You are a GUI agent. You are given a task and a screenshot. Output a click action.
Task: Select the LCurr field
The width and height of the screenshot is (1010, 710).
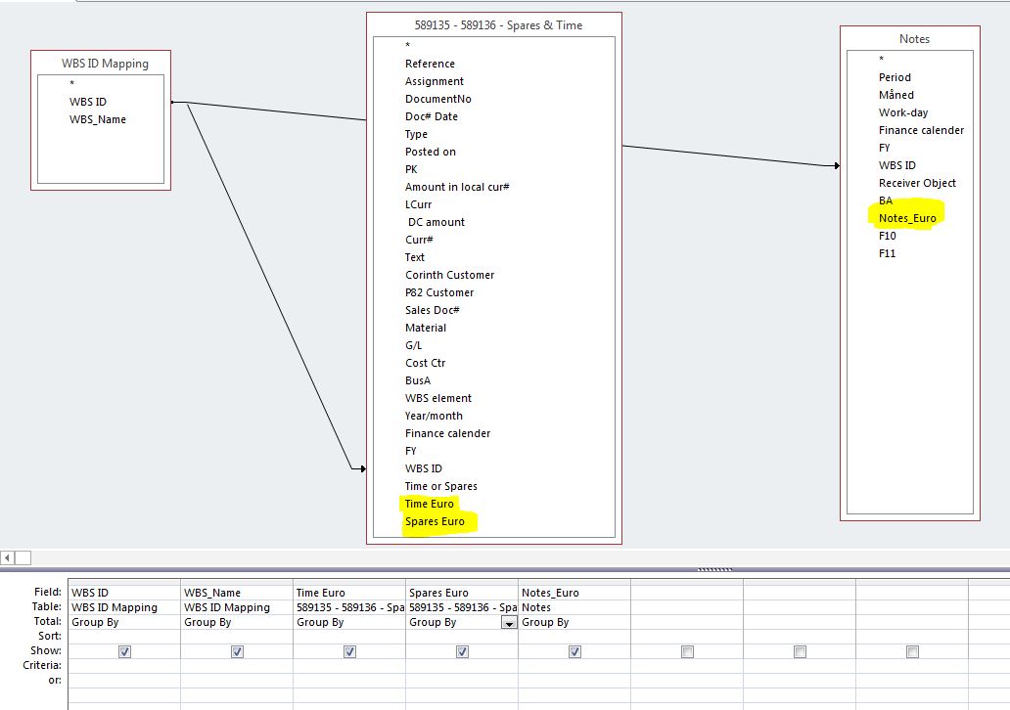tap(418, 204)
